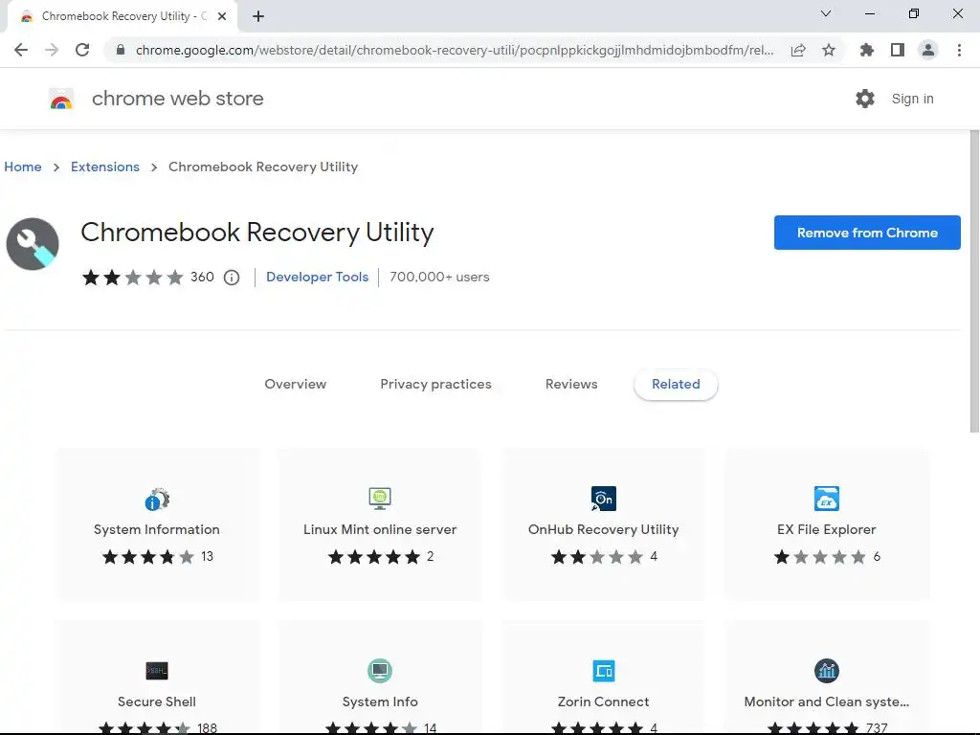Go to Home breadcrumb link
This screenshot has width=980, height=735.
pos(23,167)
